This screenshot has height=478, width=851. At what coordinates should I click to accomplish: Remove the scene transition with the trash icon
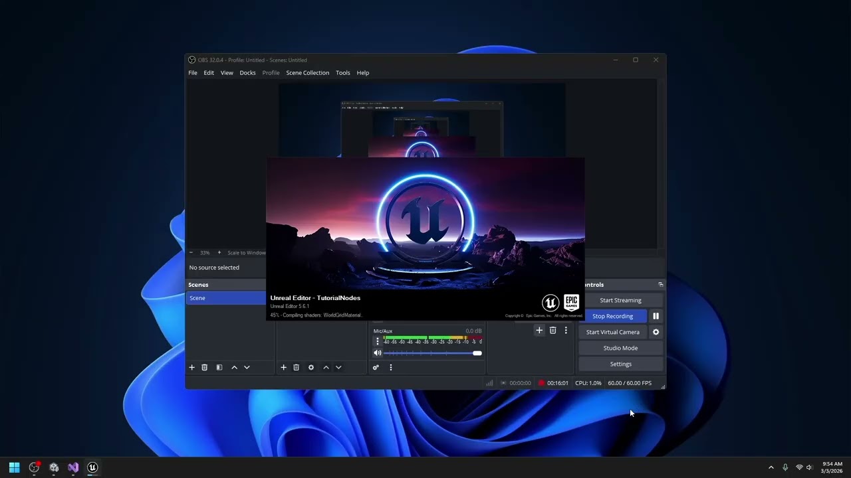pyautogui.click(x=552, y=330)
